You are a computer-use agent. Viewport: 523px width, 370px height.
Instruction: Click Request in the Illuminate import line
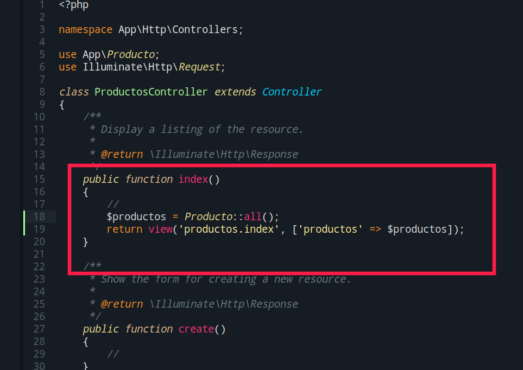coord(199,67)
